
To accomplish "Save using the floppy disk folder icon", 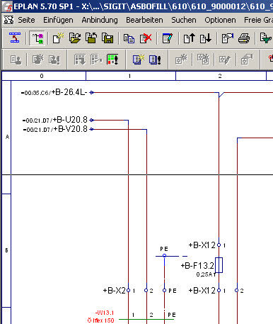I will [108, 38].
